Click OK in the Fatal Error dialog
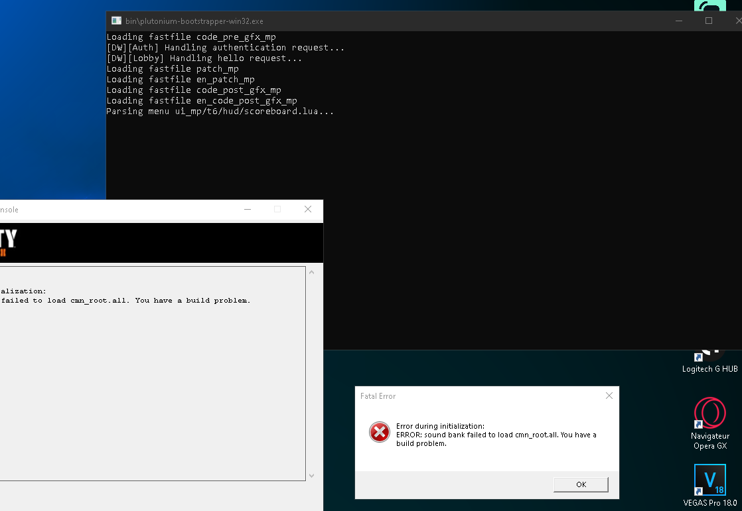Screen dimensions: 742x511 pos(581,484)
